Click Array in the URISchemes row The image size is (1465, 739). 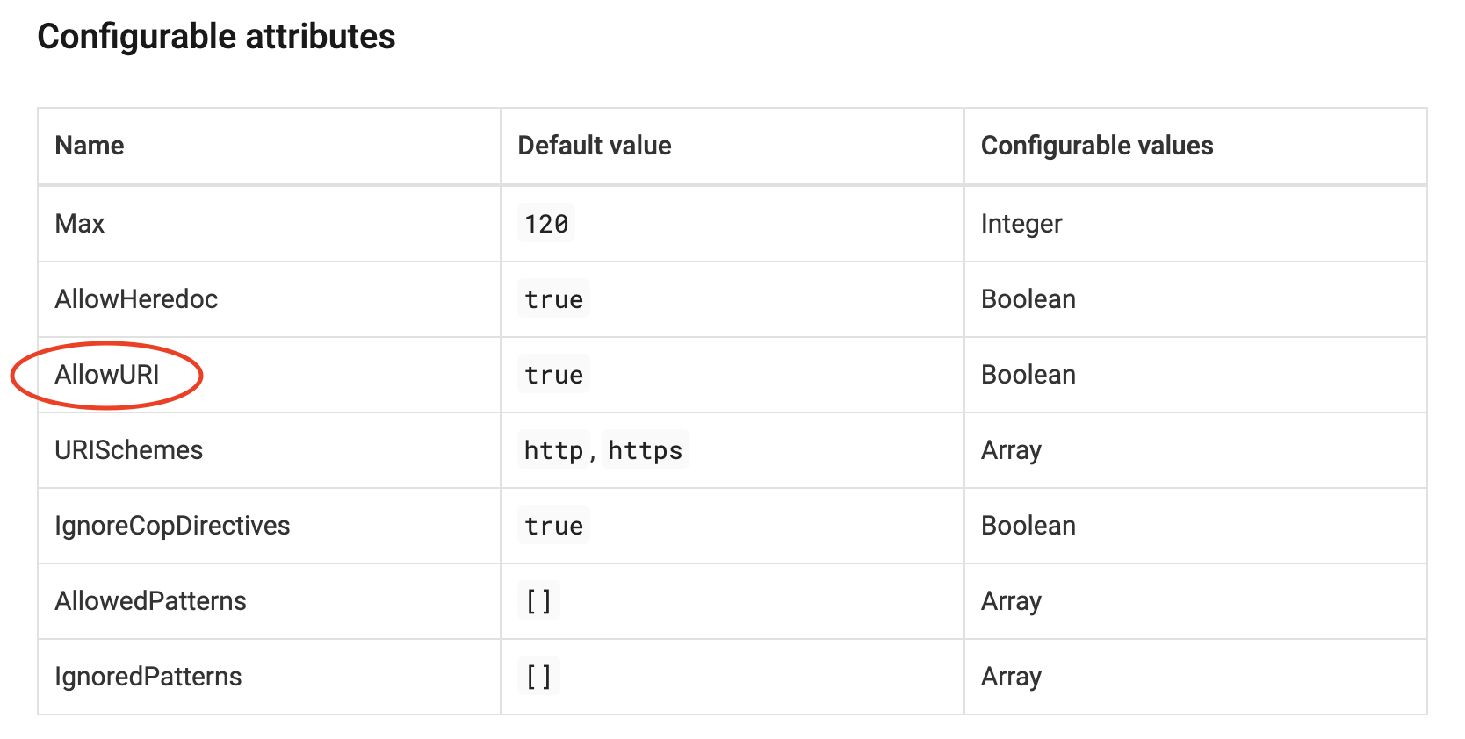click(1011, 450)
